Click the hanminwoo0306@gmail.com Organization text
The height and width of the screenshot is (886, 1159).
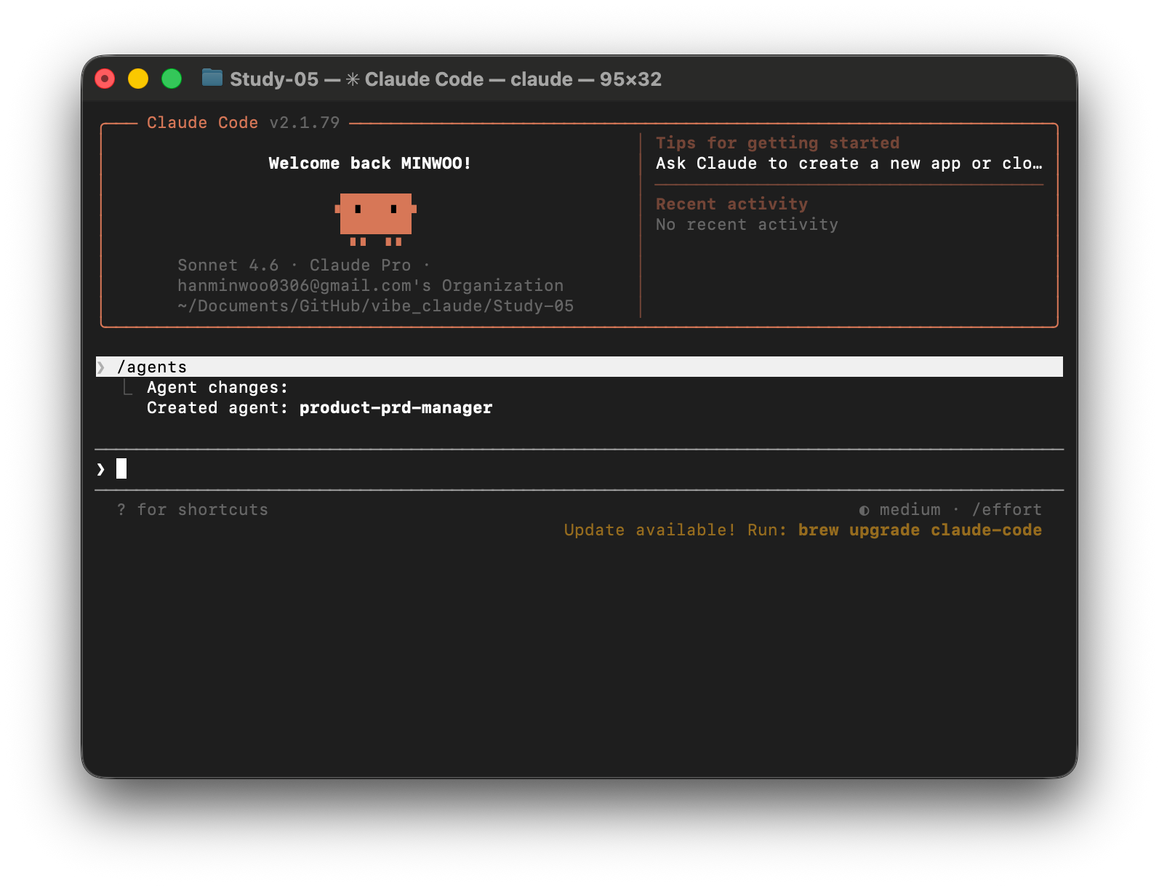(370, 286)
